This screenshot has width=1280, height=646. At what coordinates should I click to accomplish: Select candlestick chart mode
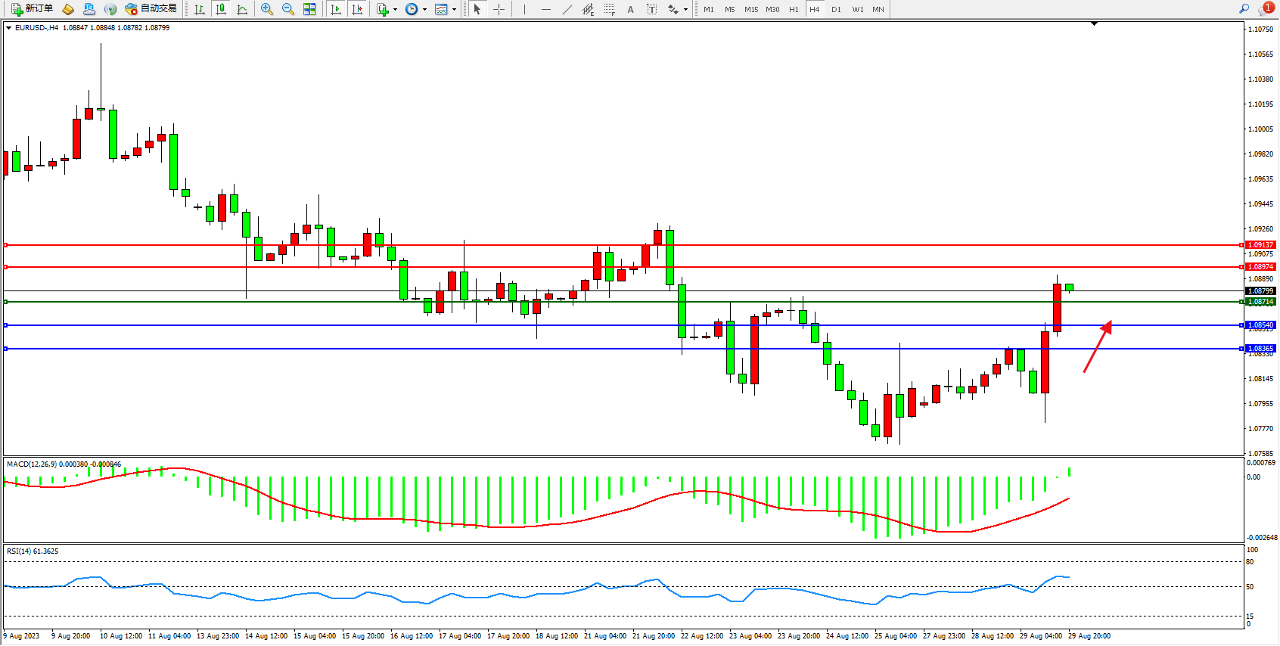coord(221,9)
